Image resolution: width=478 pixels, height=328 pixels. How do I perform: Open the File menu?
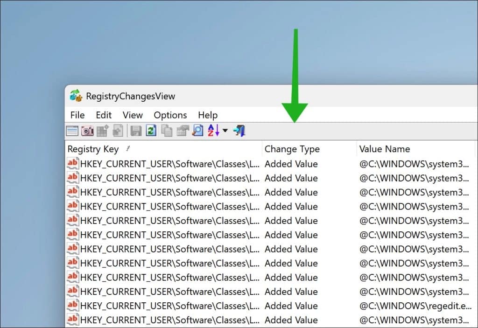77,115
